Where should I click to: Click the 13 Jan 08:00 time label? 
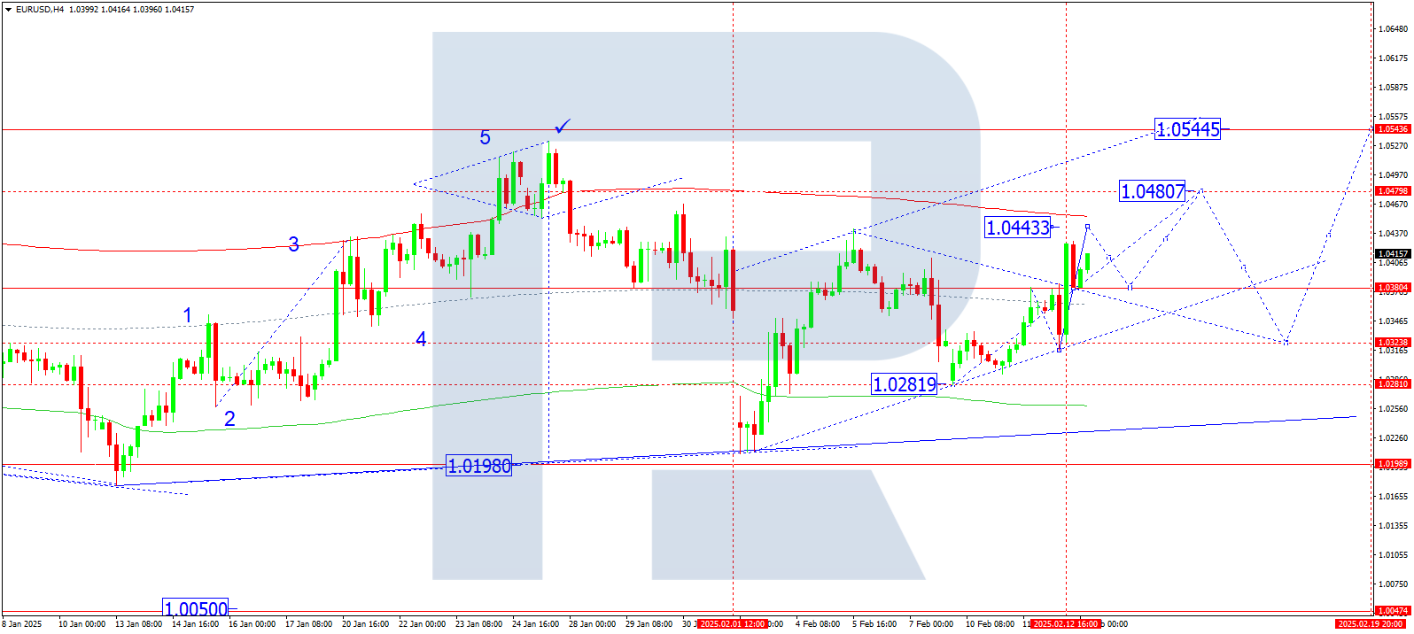[138, 624]
